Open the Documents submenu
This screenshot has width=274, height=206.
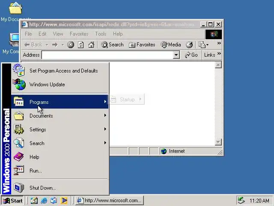60,115
